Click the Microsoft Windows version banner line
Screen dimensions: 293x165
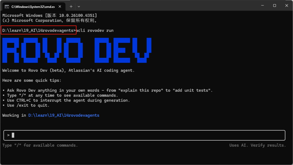[52, 15]
